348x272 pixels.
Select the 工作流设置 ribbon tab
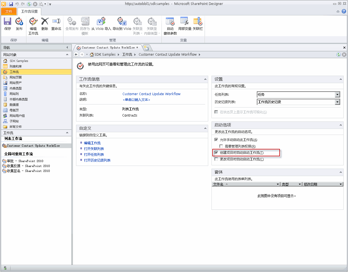(29, 12)
